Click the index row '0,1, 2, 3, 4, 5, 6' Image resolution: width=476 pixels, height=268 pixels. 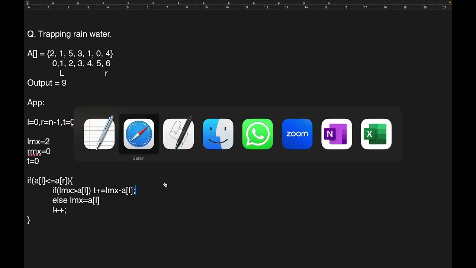tap(81, 63)
